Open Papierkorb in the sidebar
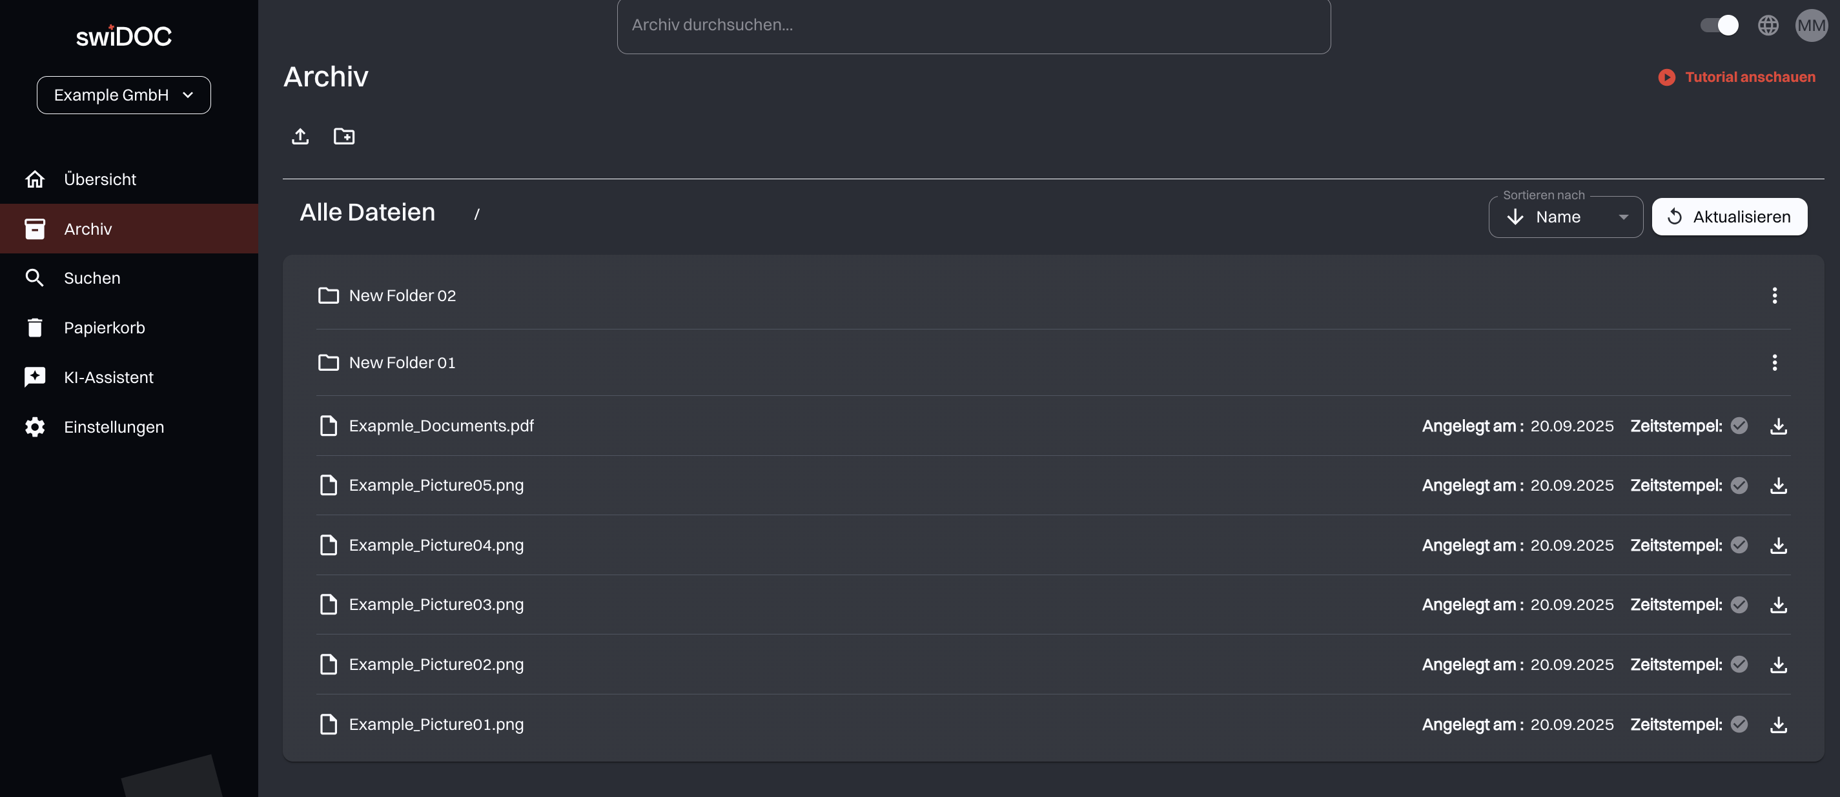Viewport: 1840px width, 797px height. tap(105, 328)
